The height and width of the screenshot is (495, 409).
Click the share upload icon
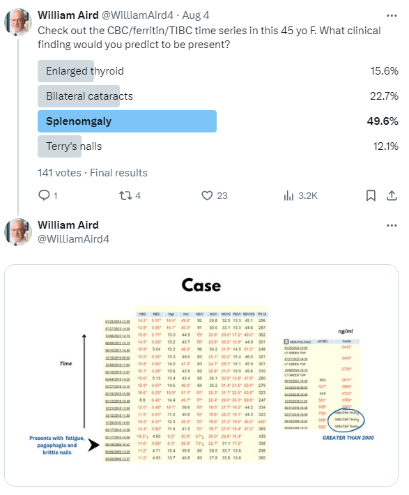tap(392, 195)
